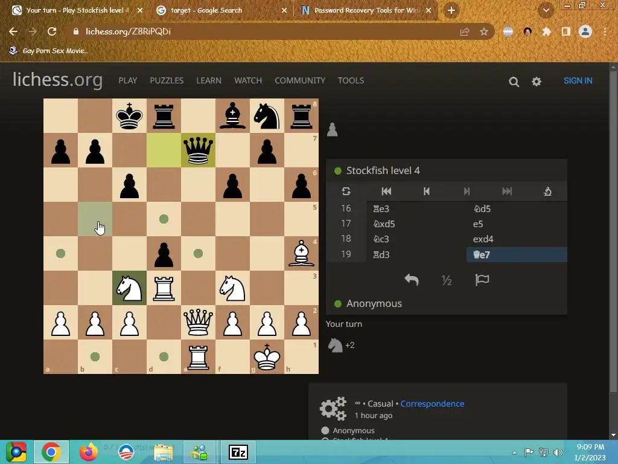The image size is (618, 464).
Task: Select highlighted move Qe7
Action: coord(517,254)
